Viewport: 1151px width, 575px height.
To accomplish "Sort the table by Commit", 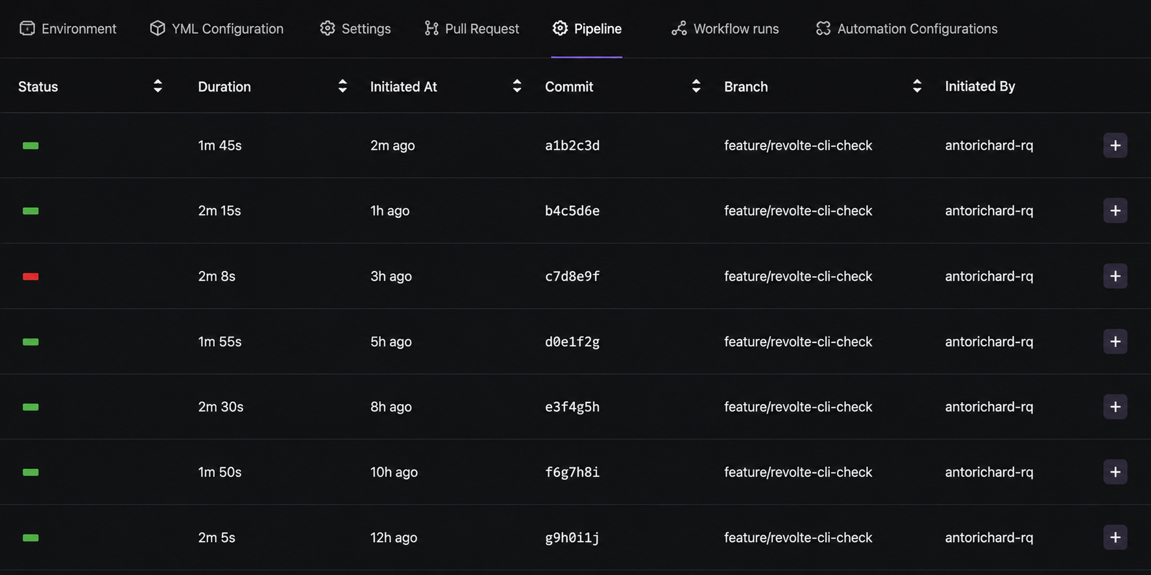I will (696, 86).
